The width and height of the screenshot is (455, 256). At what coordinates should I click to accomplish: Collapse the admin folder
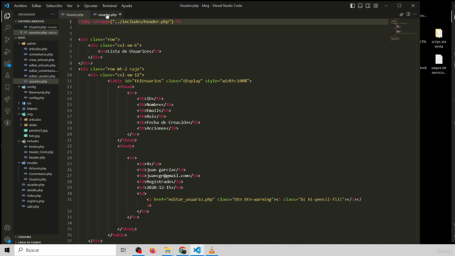pyautogui.click(x=31, y=43)
